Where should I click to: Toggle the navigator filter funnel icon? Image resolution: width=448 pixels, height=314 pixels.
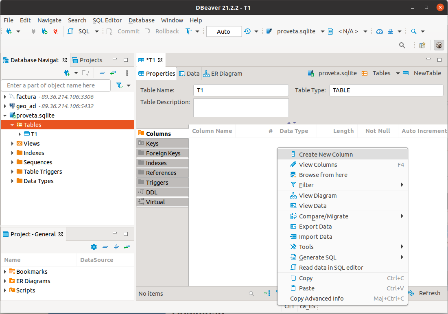120,85
